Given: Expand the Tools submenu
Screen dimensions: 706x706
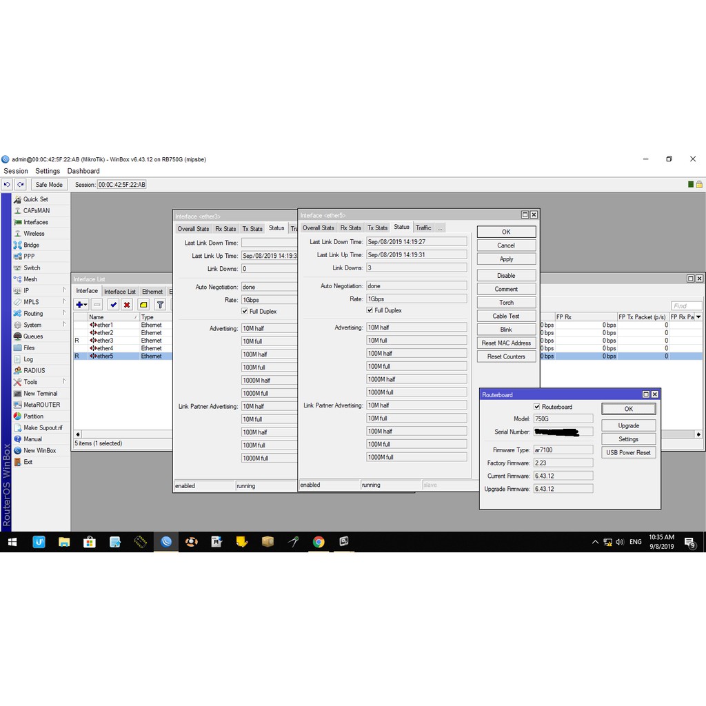Looking at the screenshot, I should 64,382.
